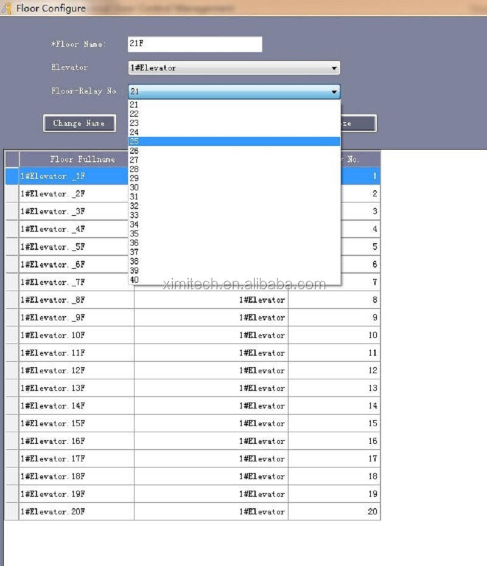Choose relay number 33 in dropdown
Image resolution: width=487 pixels, height=566 pixels.
(234, 215)
